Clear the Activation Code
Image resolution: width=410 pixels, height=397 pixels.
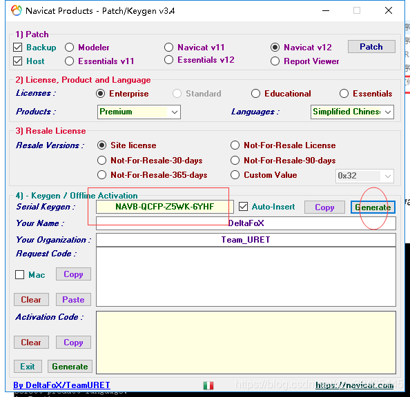pos(31,342)
